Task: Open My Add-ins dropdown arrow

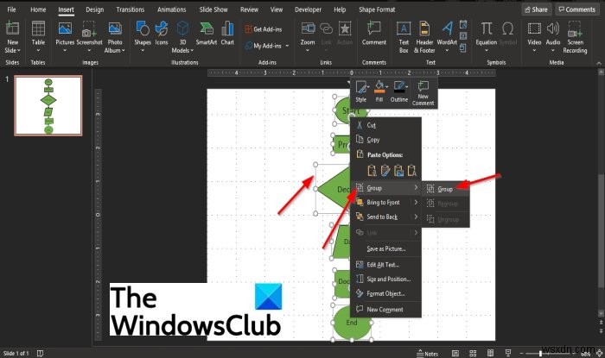Action: click(287, 46)
